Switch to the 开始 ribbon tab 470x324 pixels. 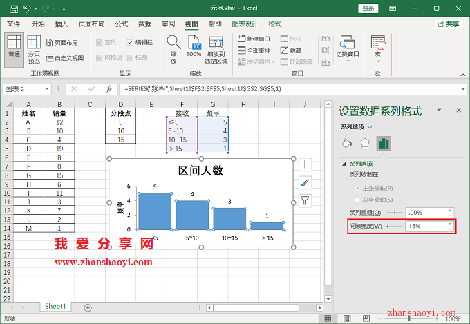tap(38, 24)
